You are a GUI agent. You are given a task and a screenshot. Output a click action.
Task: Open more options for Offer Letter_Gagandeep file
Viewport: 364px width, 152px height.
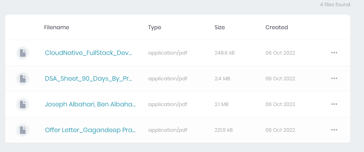pyautogui.click(x=334, y=130)
